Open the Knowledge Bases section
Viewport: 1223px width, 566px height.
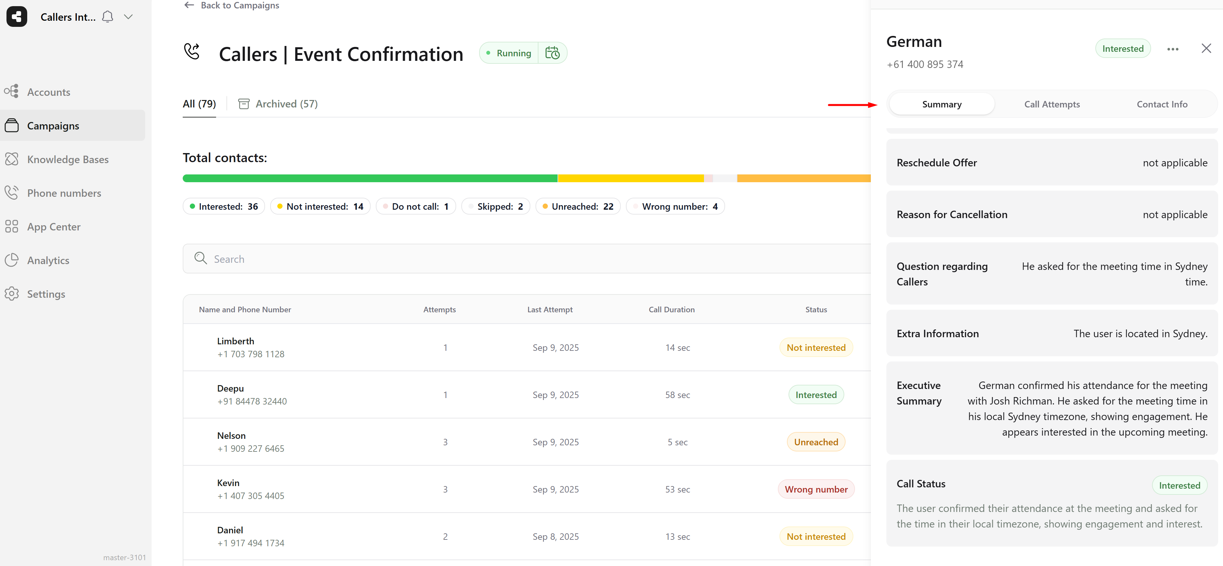coord(67,160)
